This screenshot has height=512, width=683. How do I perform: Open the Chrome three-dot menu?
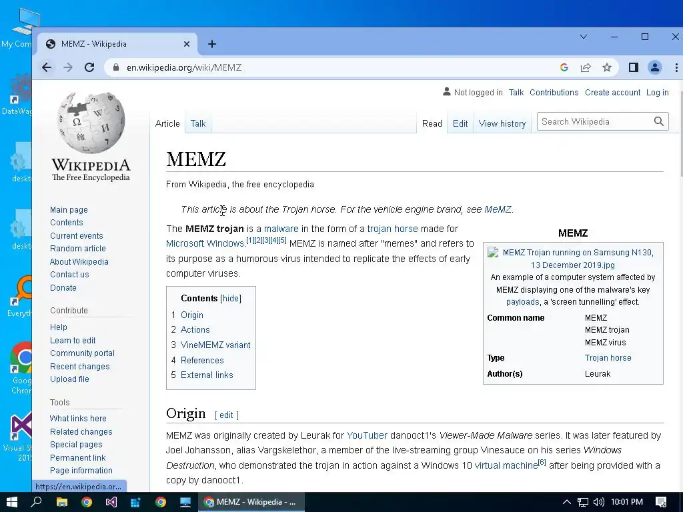click(676, 67)
